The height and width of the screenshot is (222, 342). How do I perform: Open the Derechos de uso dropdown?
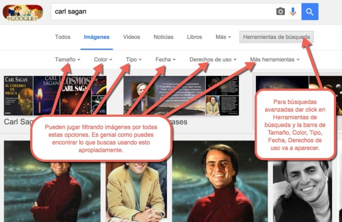point(212,59)
